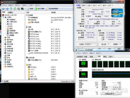130x98 pixels.
Task: Switch to 收藏夹 tab in AIDA64
Action: [10, 12]
